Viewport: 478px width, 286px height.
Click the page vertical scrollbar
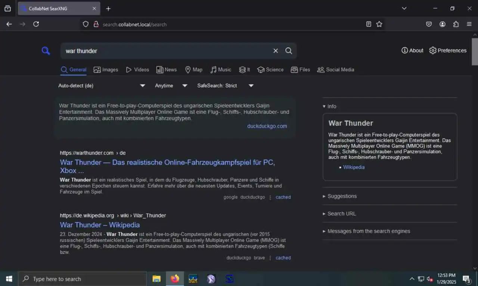pyautogui.click(x=475, y=51)
